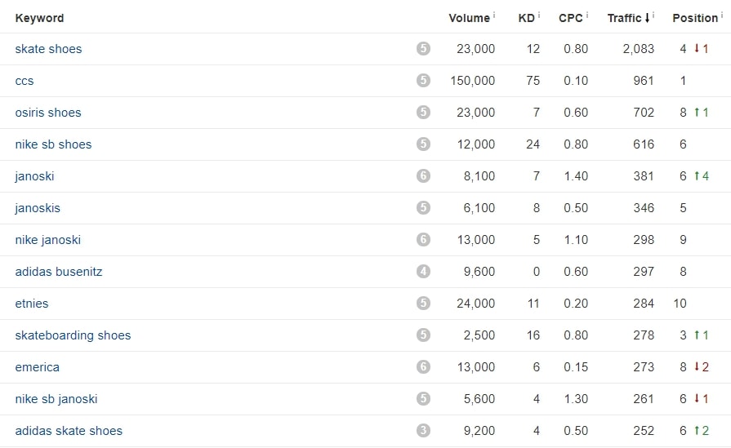Click SERP features badge for ccs row

tap(423, 80)
